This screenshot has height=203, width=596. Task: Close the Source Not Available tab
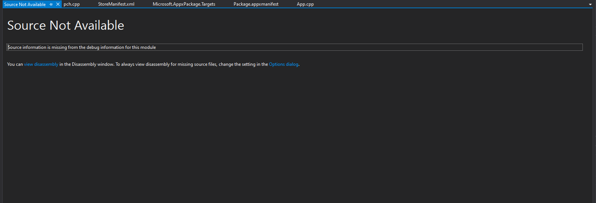(x=58, y=4)
